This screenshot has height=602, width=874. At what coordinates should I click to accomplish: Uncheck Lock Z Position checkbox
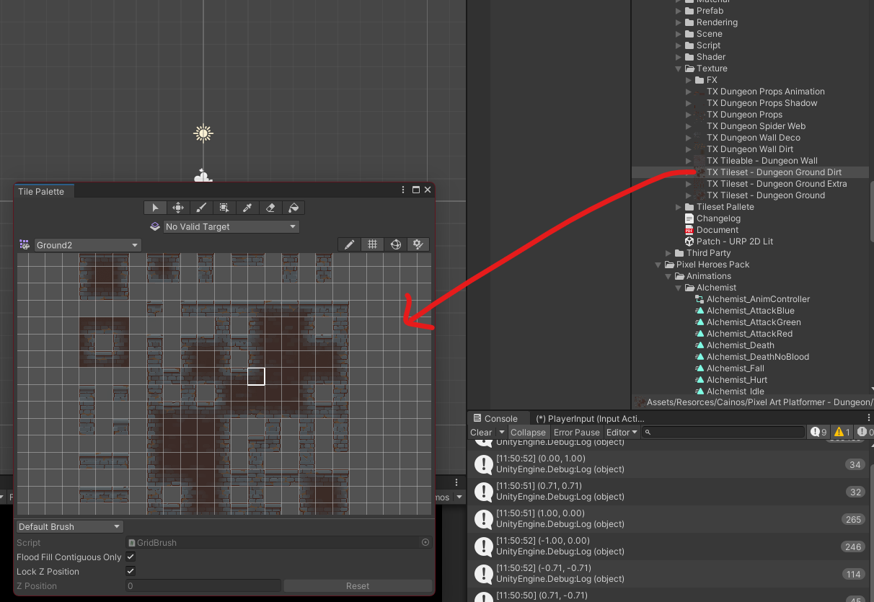[131, 571]
